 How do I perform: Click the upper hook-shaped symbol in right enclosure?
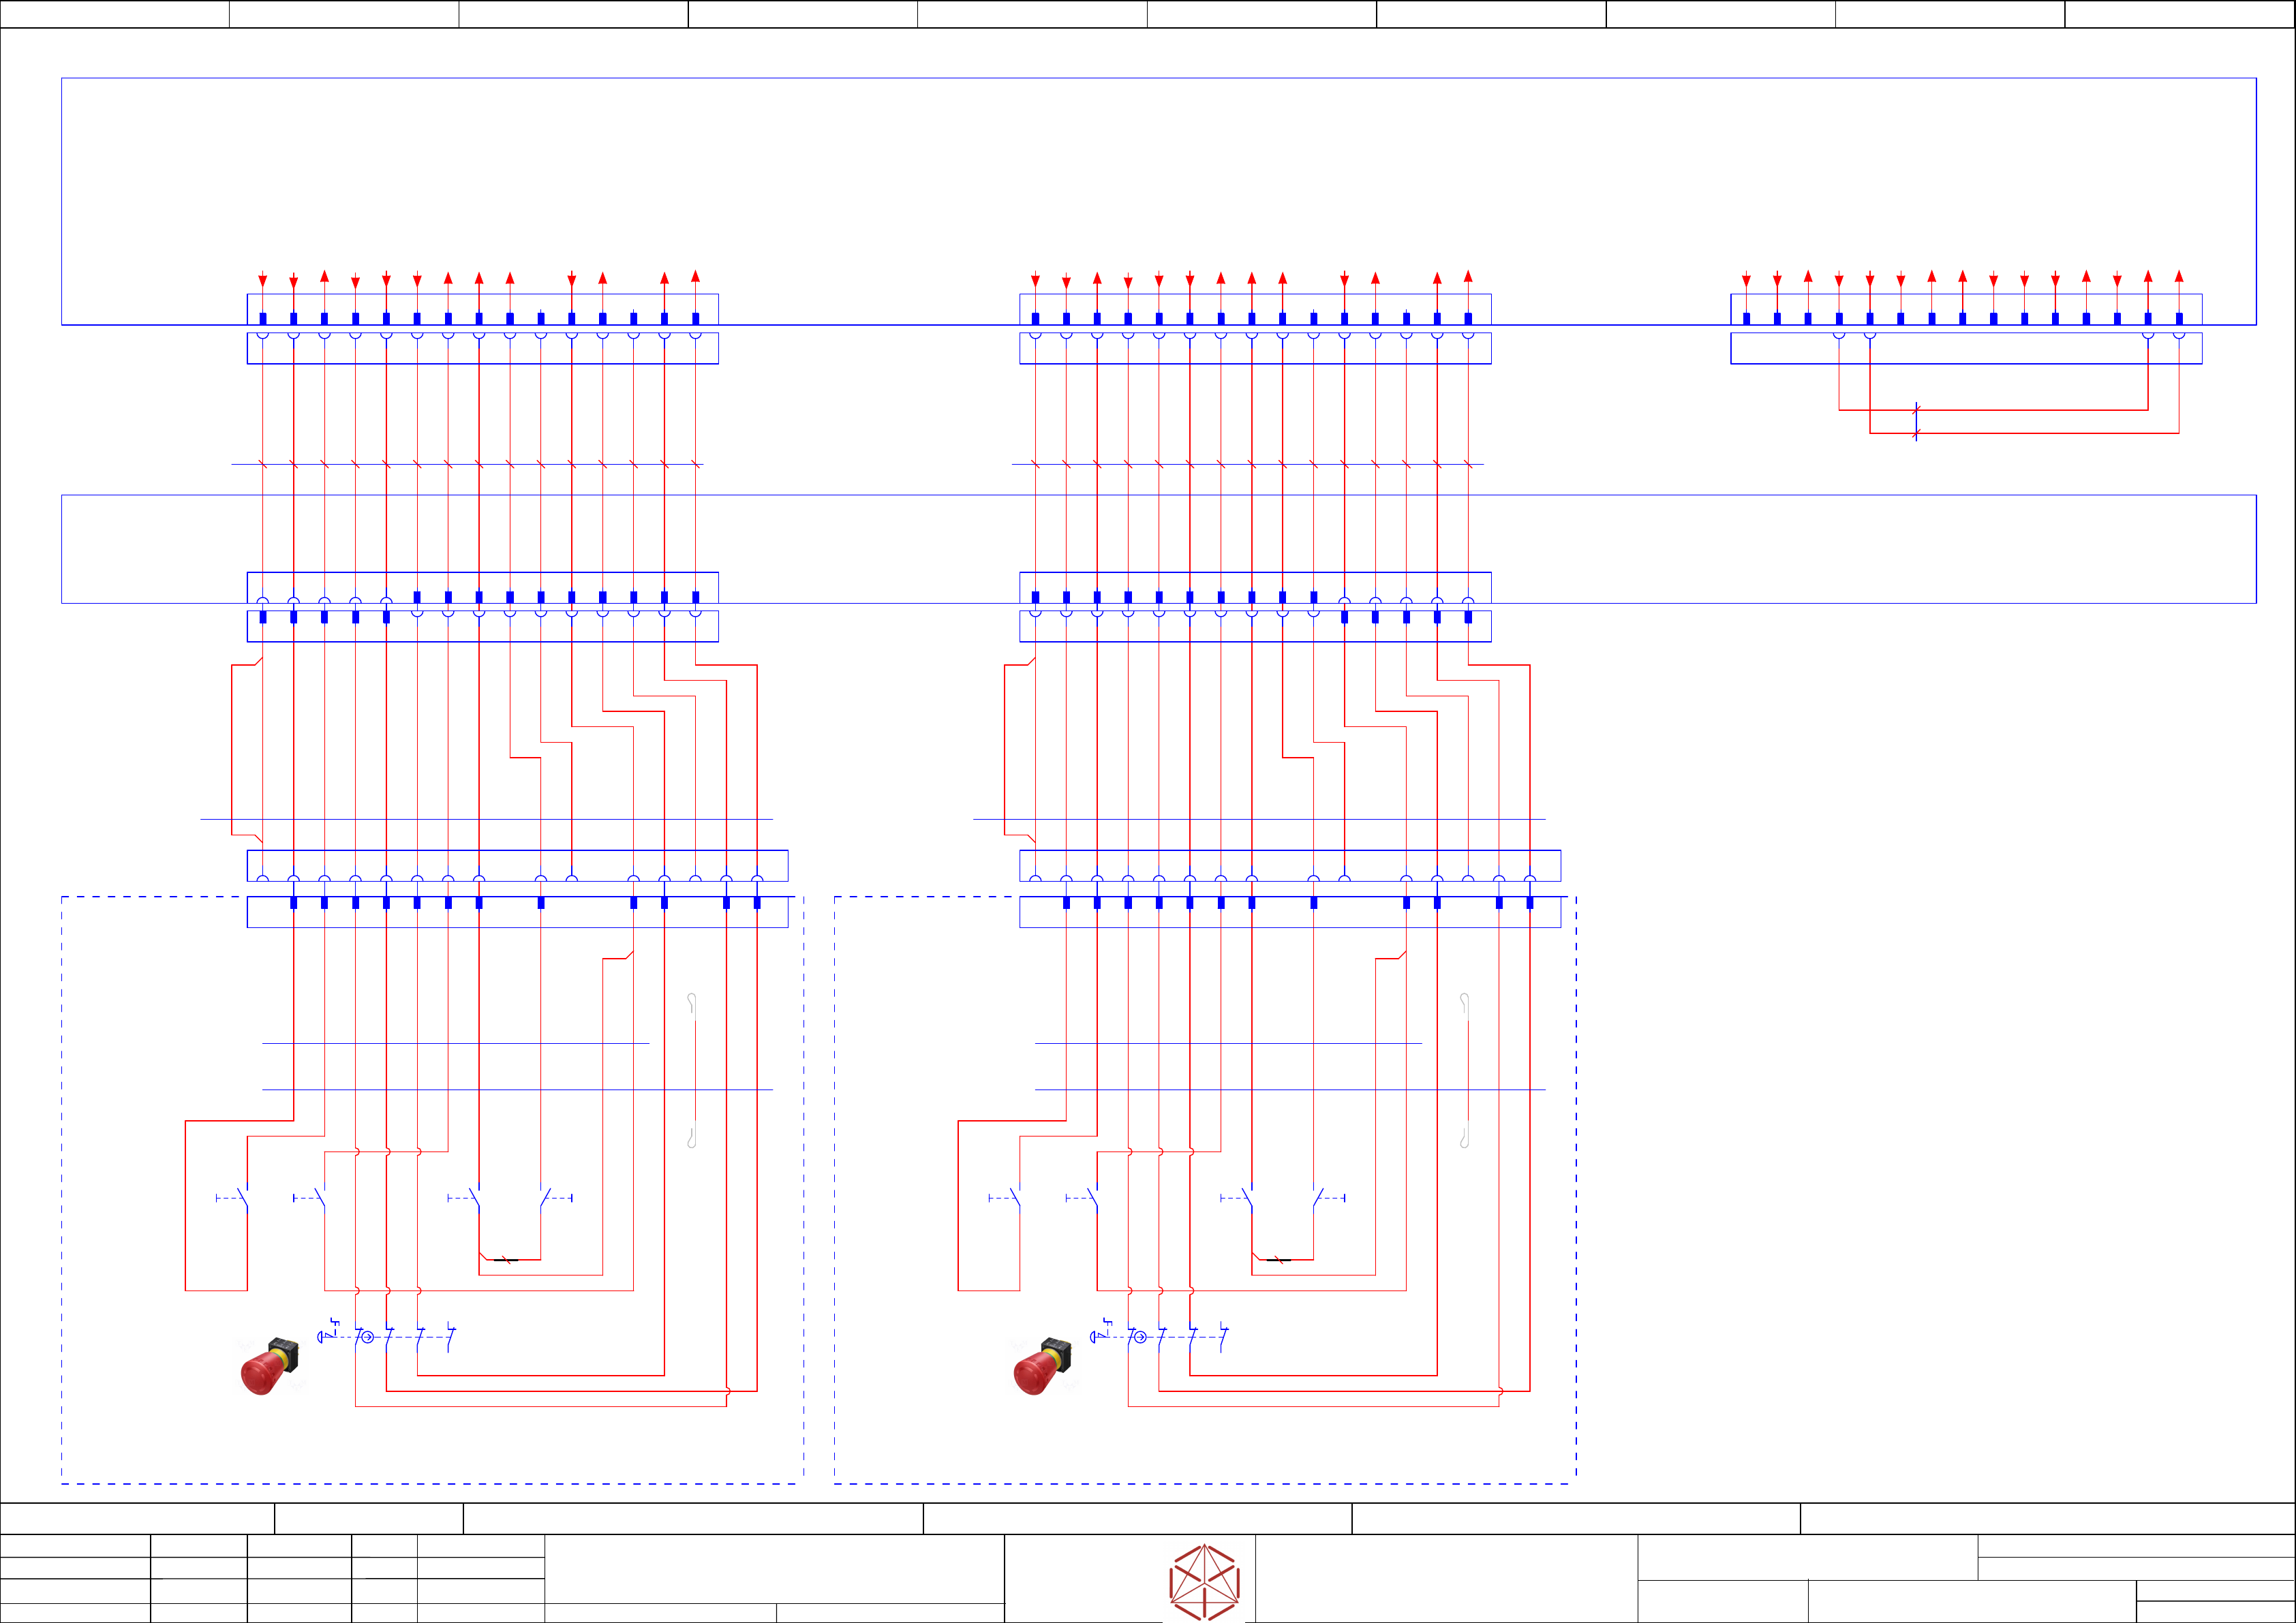click(x=1464, y=1002)
